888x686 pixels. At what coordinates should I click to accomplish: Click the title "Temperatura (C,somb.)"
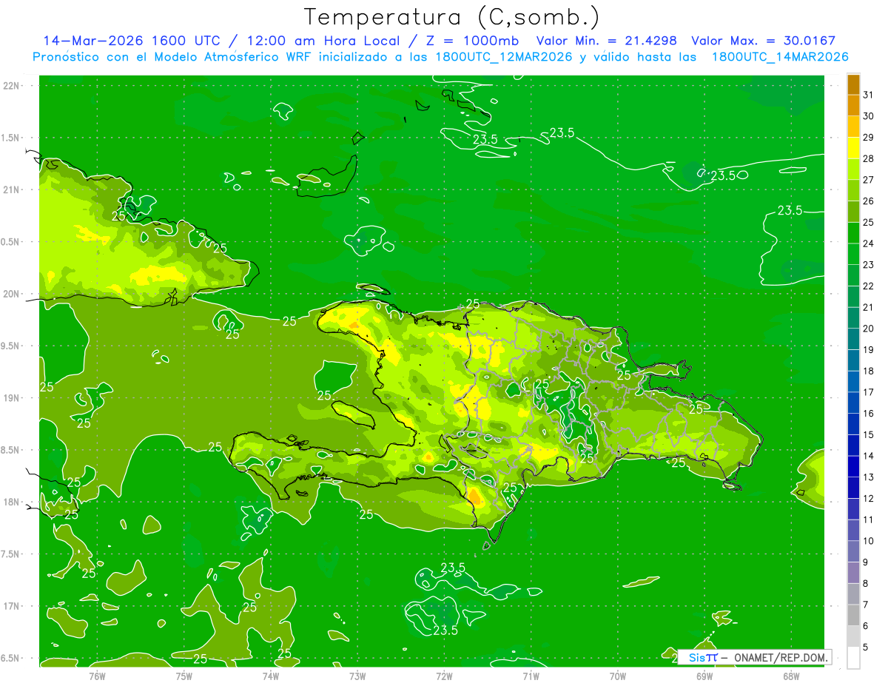452,18
